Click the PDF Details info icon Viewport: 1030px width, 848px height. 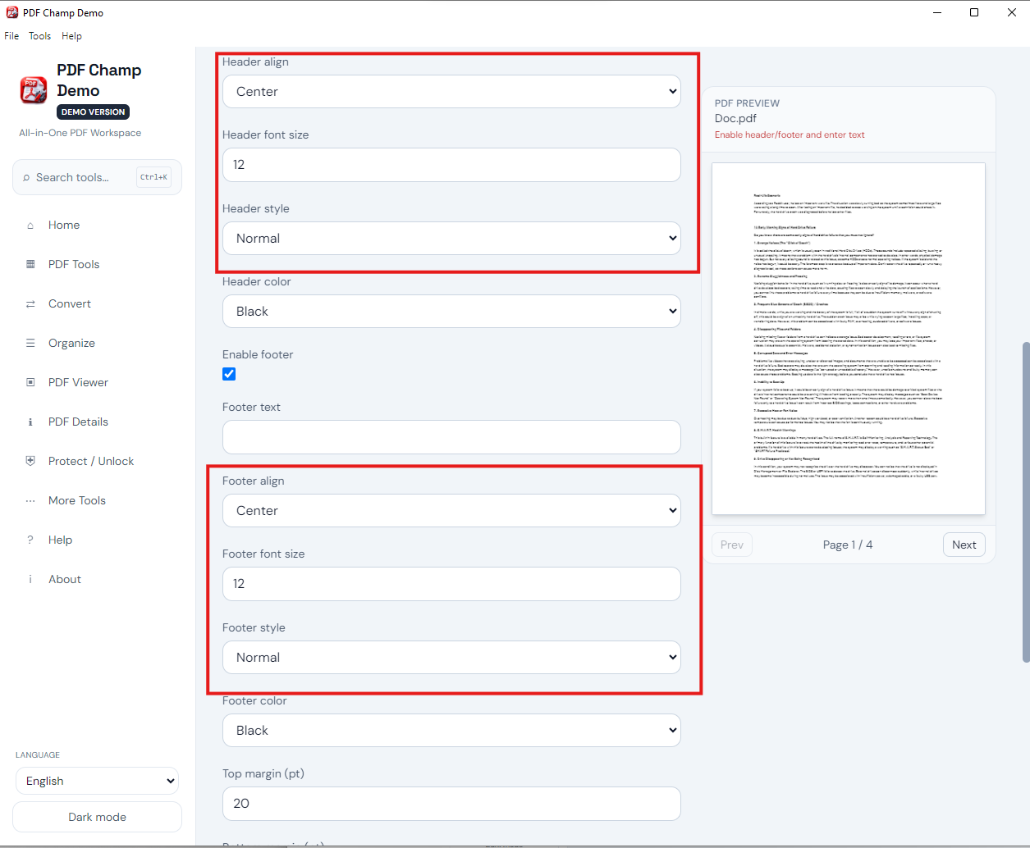point(30,422)
